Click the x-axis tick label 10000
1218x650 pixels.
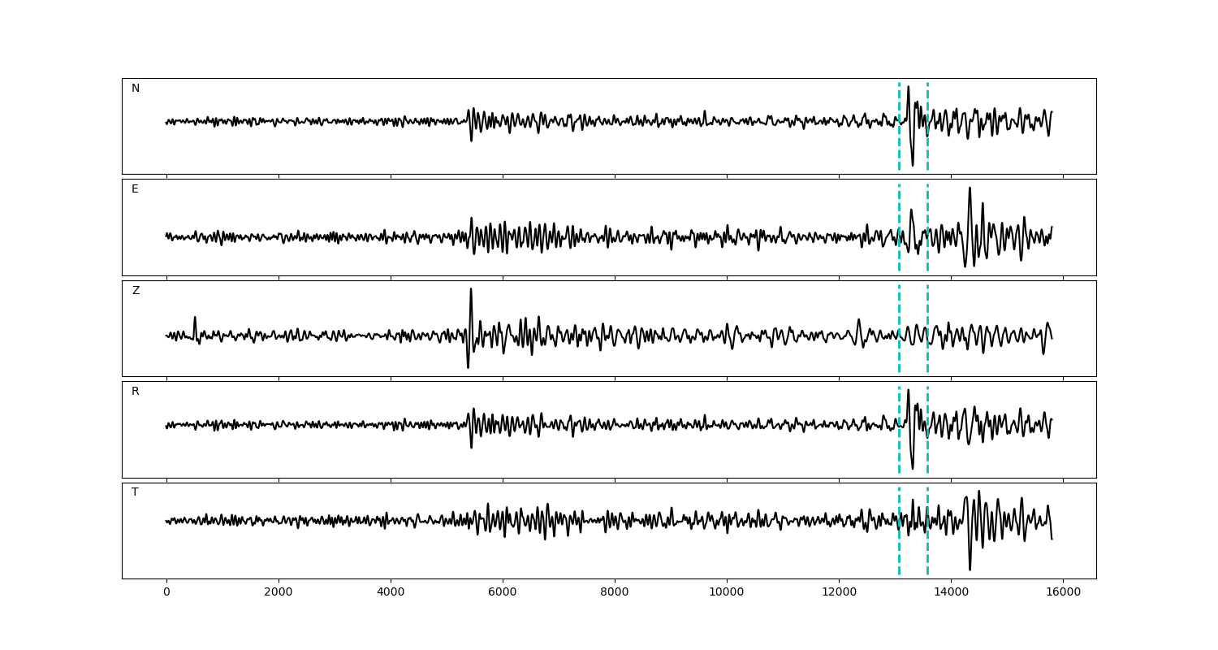pos(727,593)
